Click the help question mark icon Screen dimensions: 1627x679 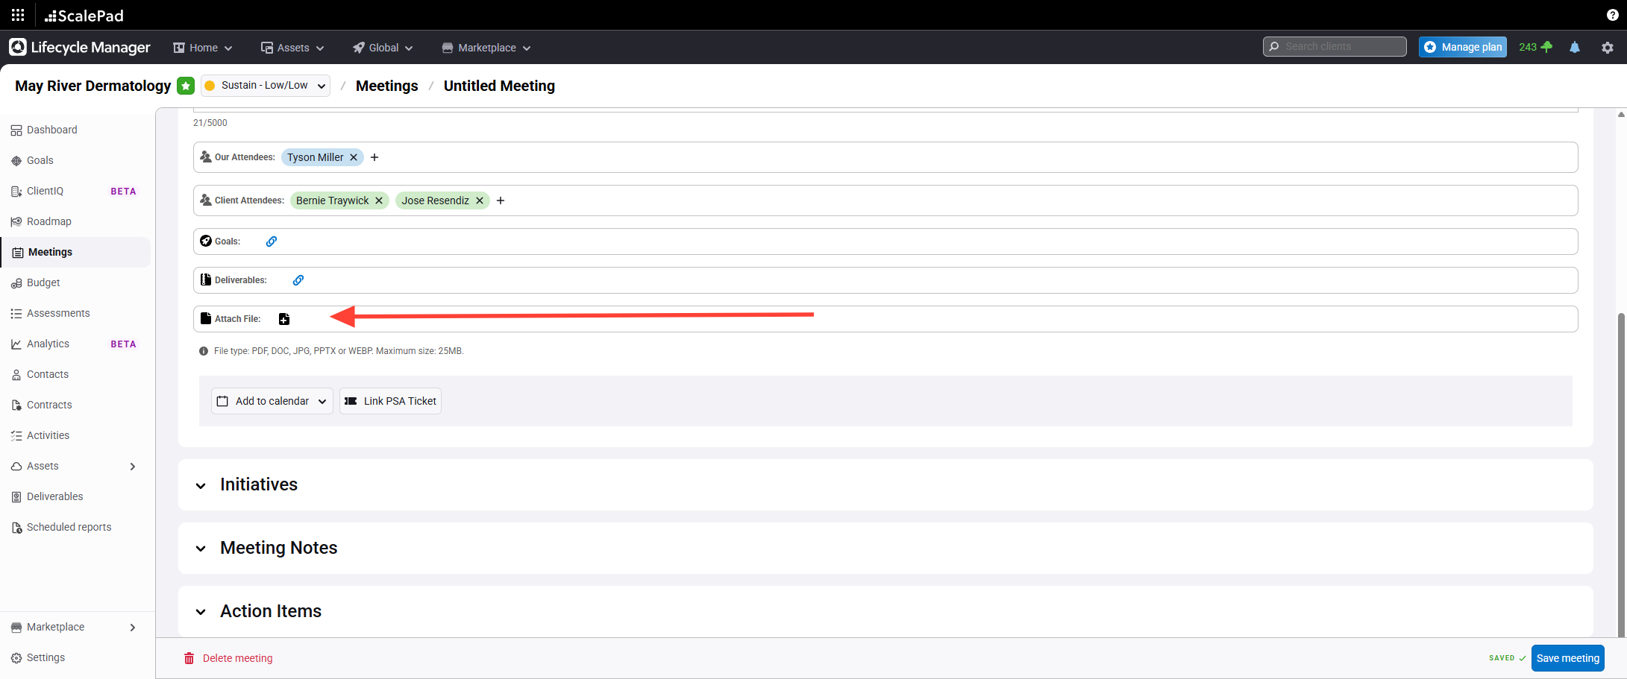(x=1612, y=15)
